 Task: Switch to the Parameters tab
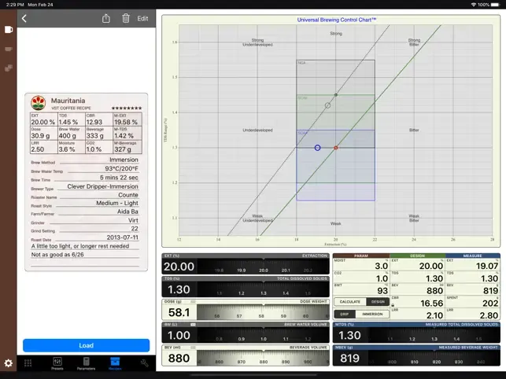(86, 363)
